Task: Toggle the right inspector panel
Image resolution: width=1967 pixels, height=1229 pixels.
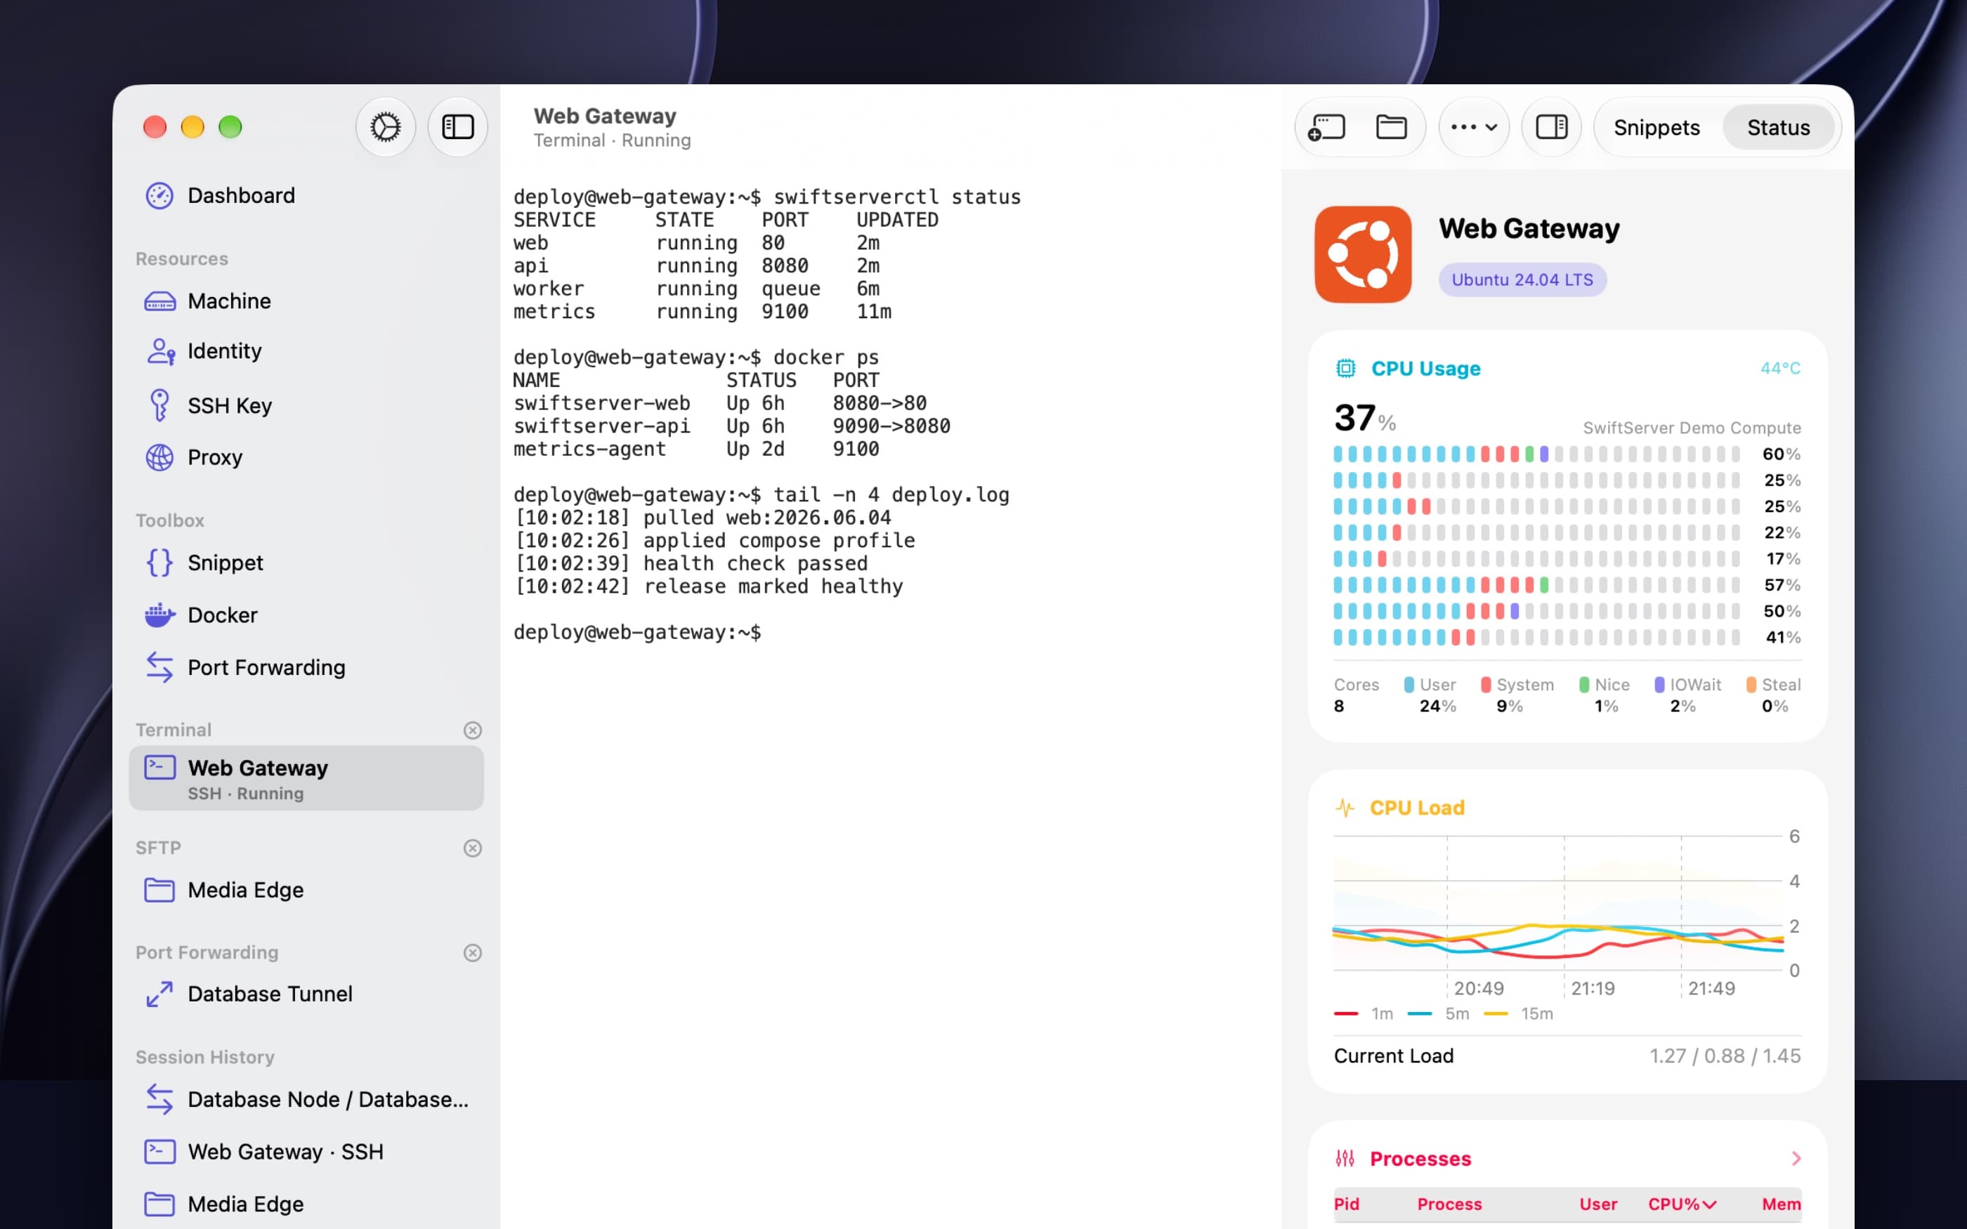Action: 1551,127
